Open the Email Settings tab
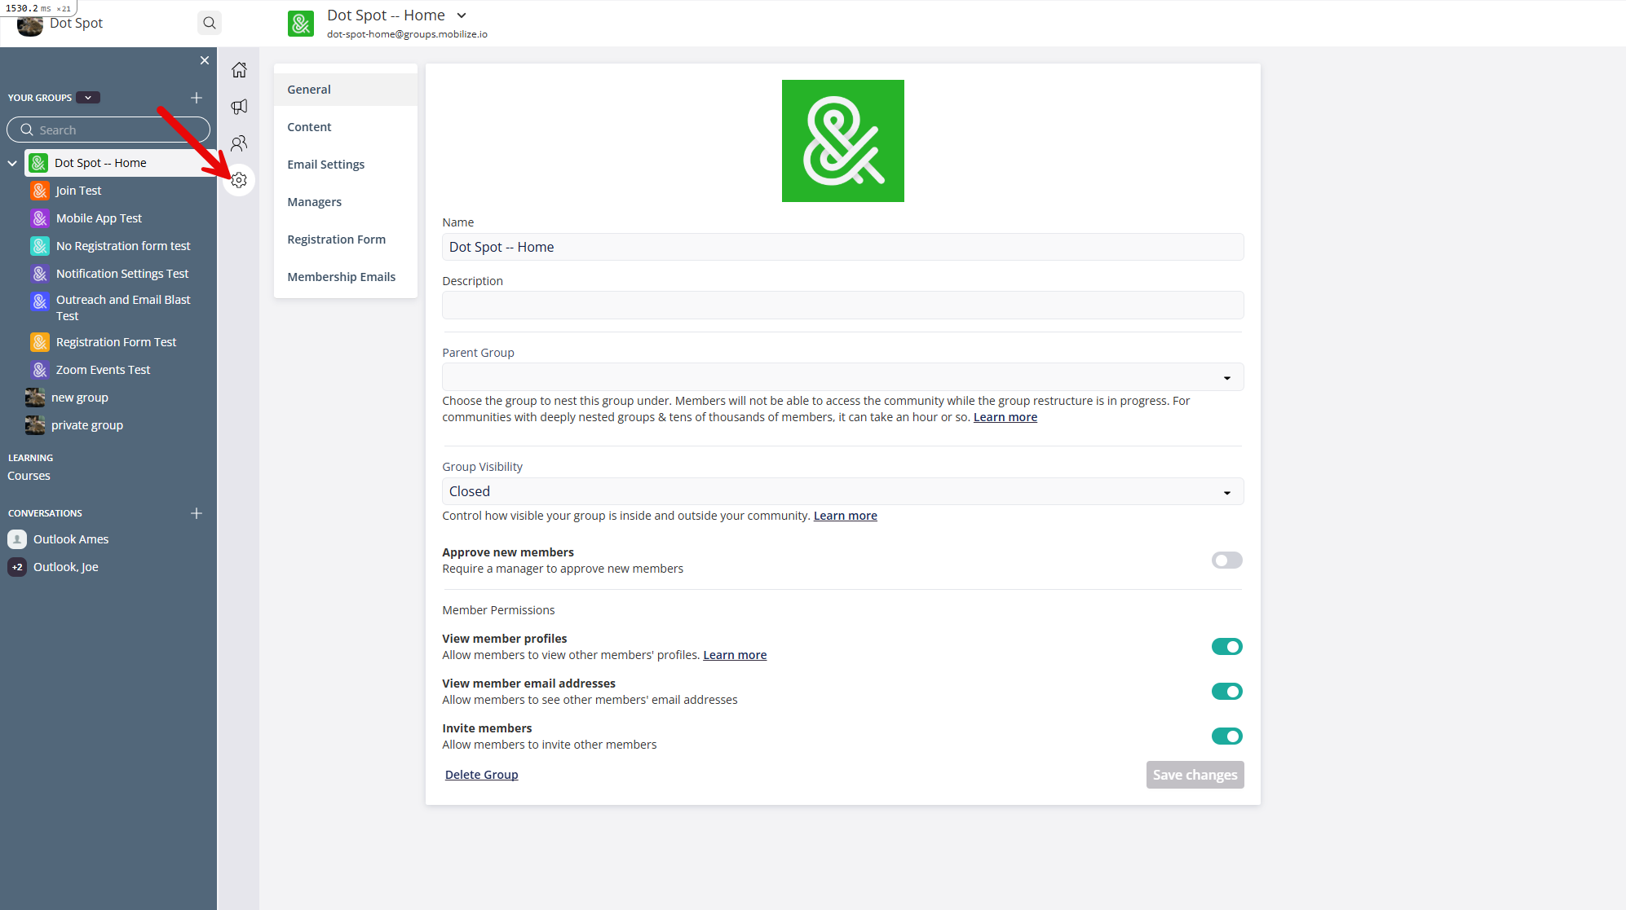Image resolution: width=1626 pixels, height=910 pixels. [x=346, y=165]
